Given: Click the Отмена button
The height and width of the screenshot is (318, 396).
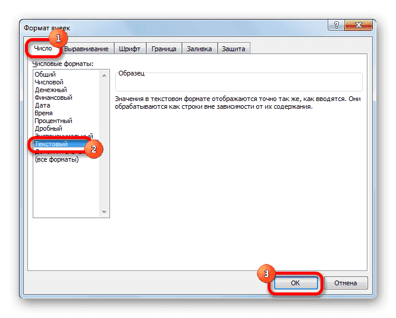Looking at the screenshot, I should (345, 283).
